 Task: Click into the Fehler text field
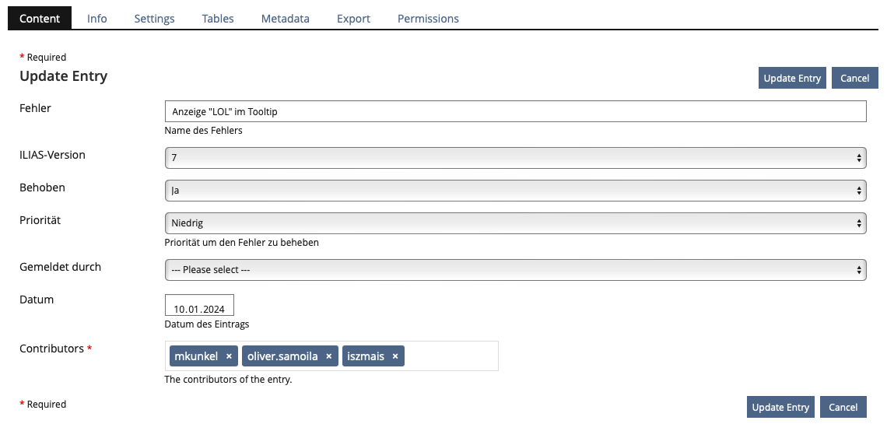point(515,111)
